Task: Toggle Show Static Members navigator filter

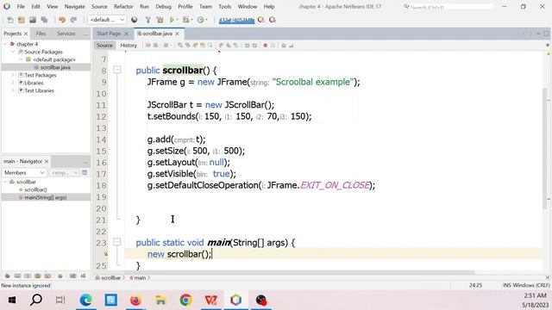Action: (28, 276)
